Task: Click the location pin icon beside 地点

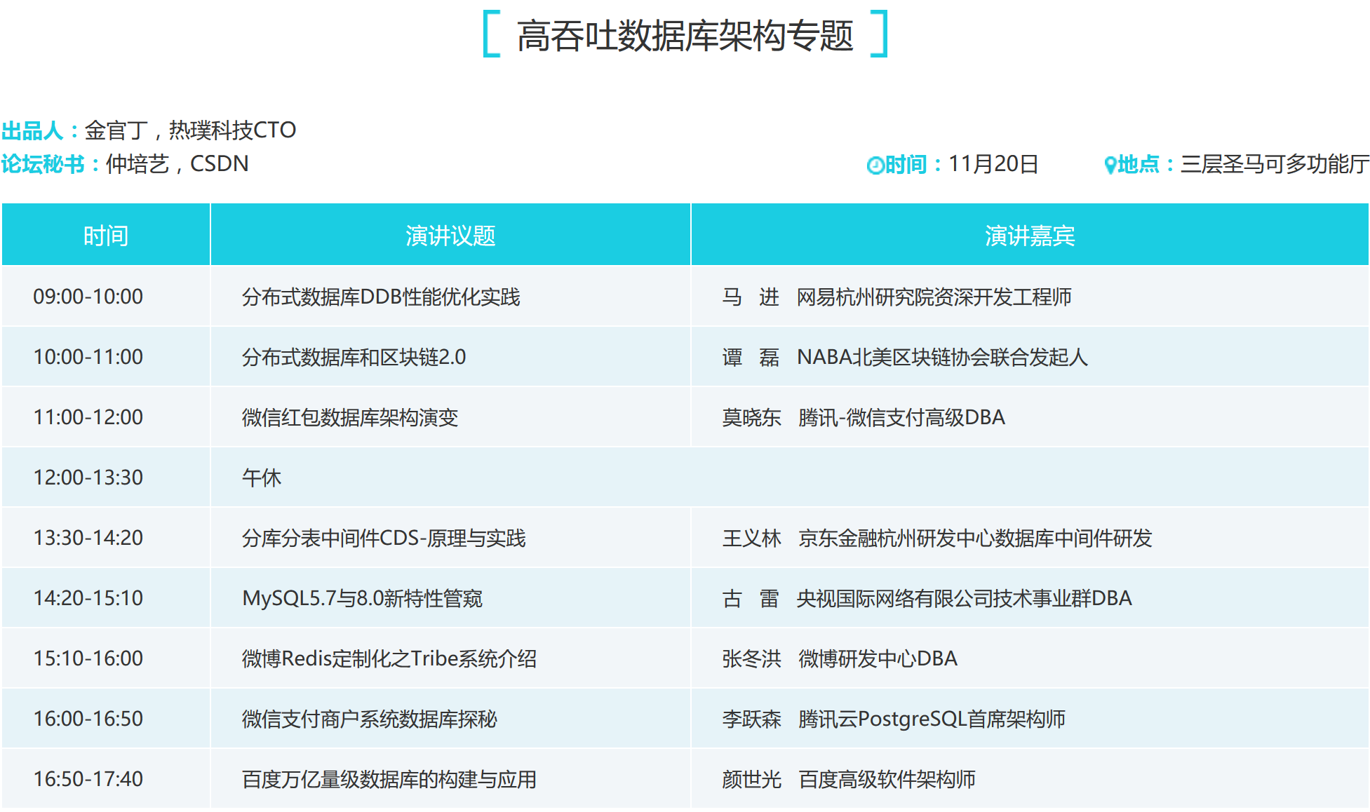Action: coord(1110,165)
